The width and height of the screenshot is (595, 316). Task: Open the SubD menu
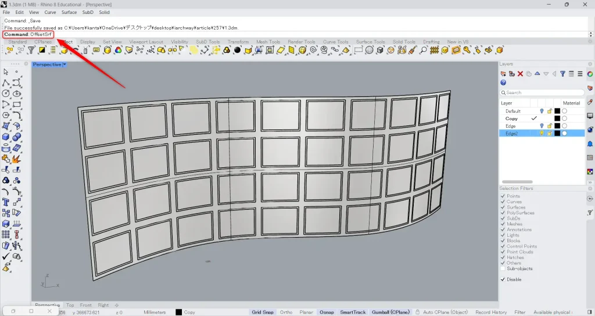click(88, 12)
